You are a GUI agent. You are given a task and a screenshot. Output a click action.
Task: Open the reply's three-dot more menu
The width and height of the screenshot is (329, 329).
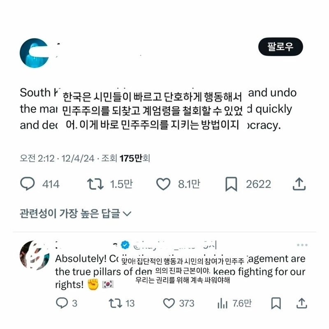[x=302, y=245]
